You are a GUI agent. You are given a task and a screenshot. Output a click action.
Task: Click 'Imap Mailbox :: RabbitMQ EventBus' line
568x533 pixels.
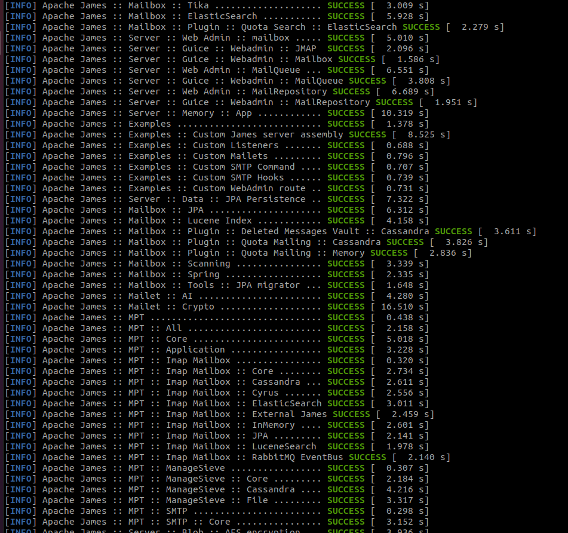tap(228, 458)
